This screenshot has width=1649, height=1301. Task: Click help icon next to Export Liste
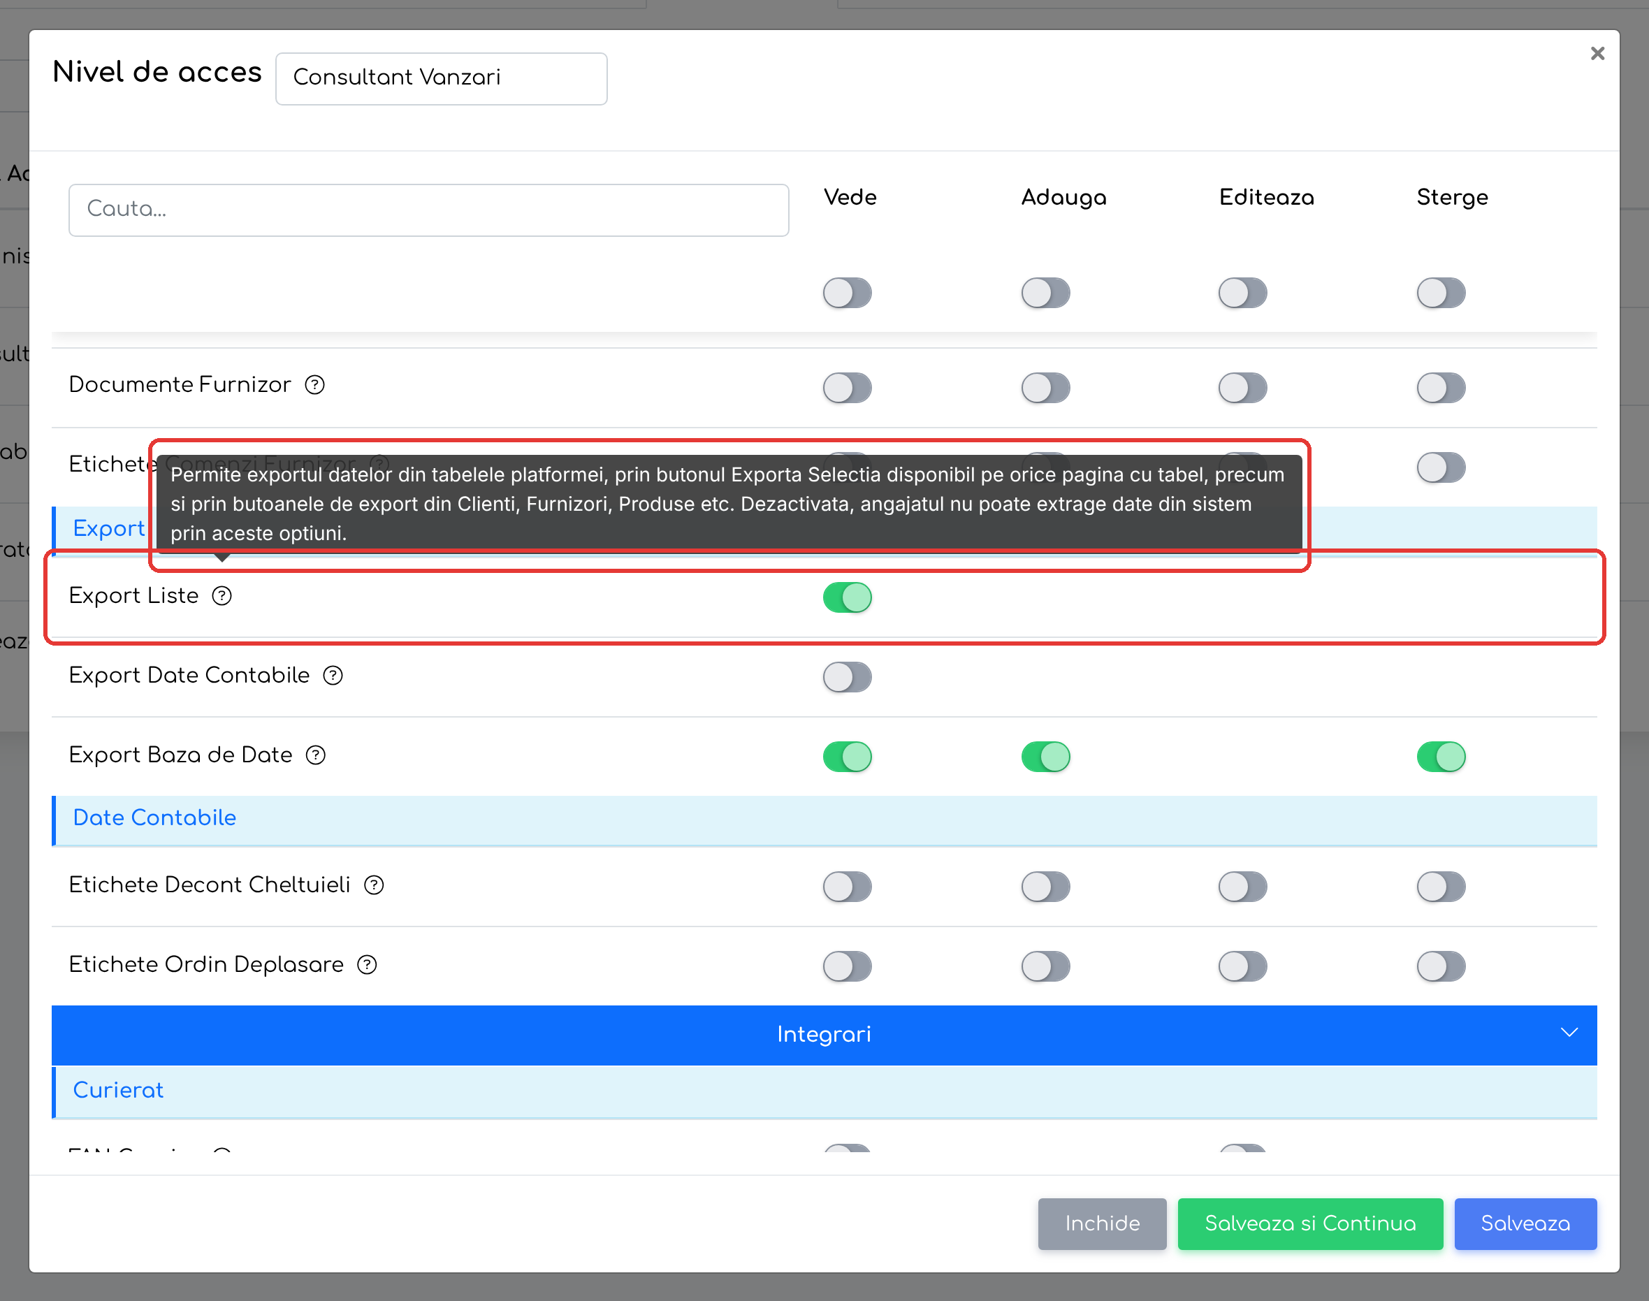pyautogui.click(x=221, y=596)
